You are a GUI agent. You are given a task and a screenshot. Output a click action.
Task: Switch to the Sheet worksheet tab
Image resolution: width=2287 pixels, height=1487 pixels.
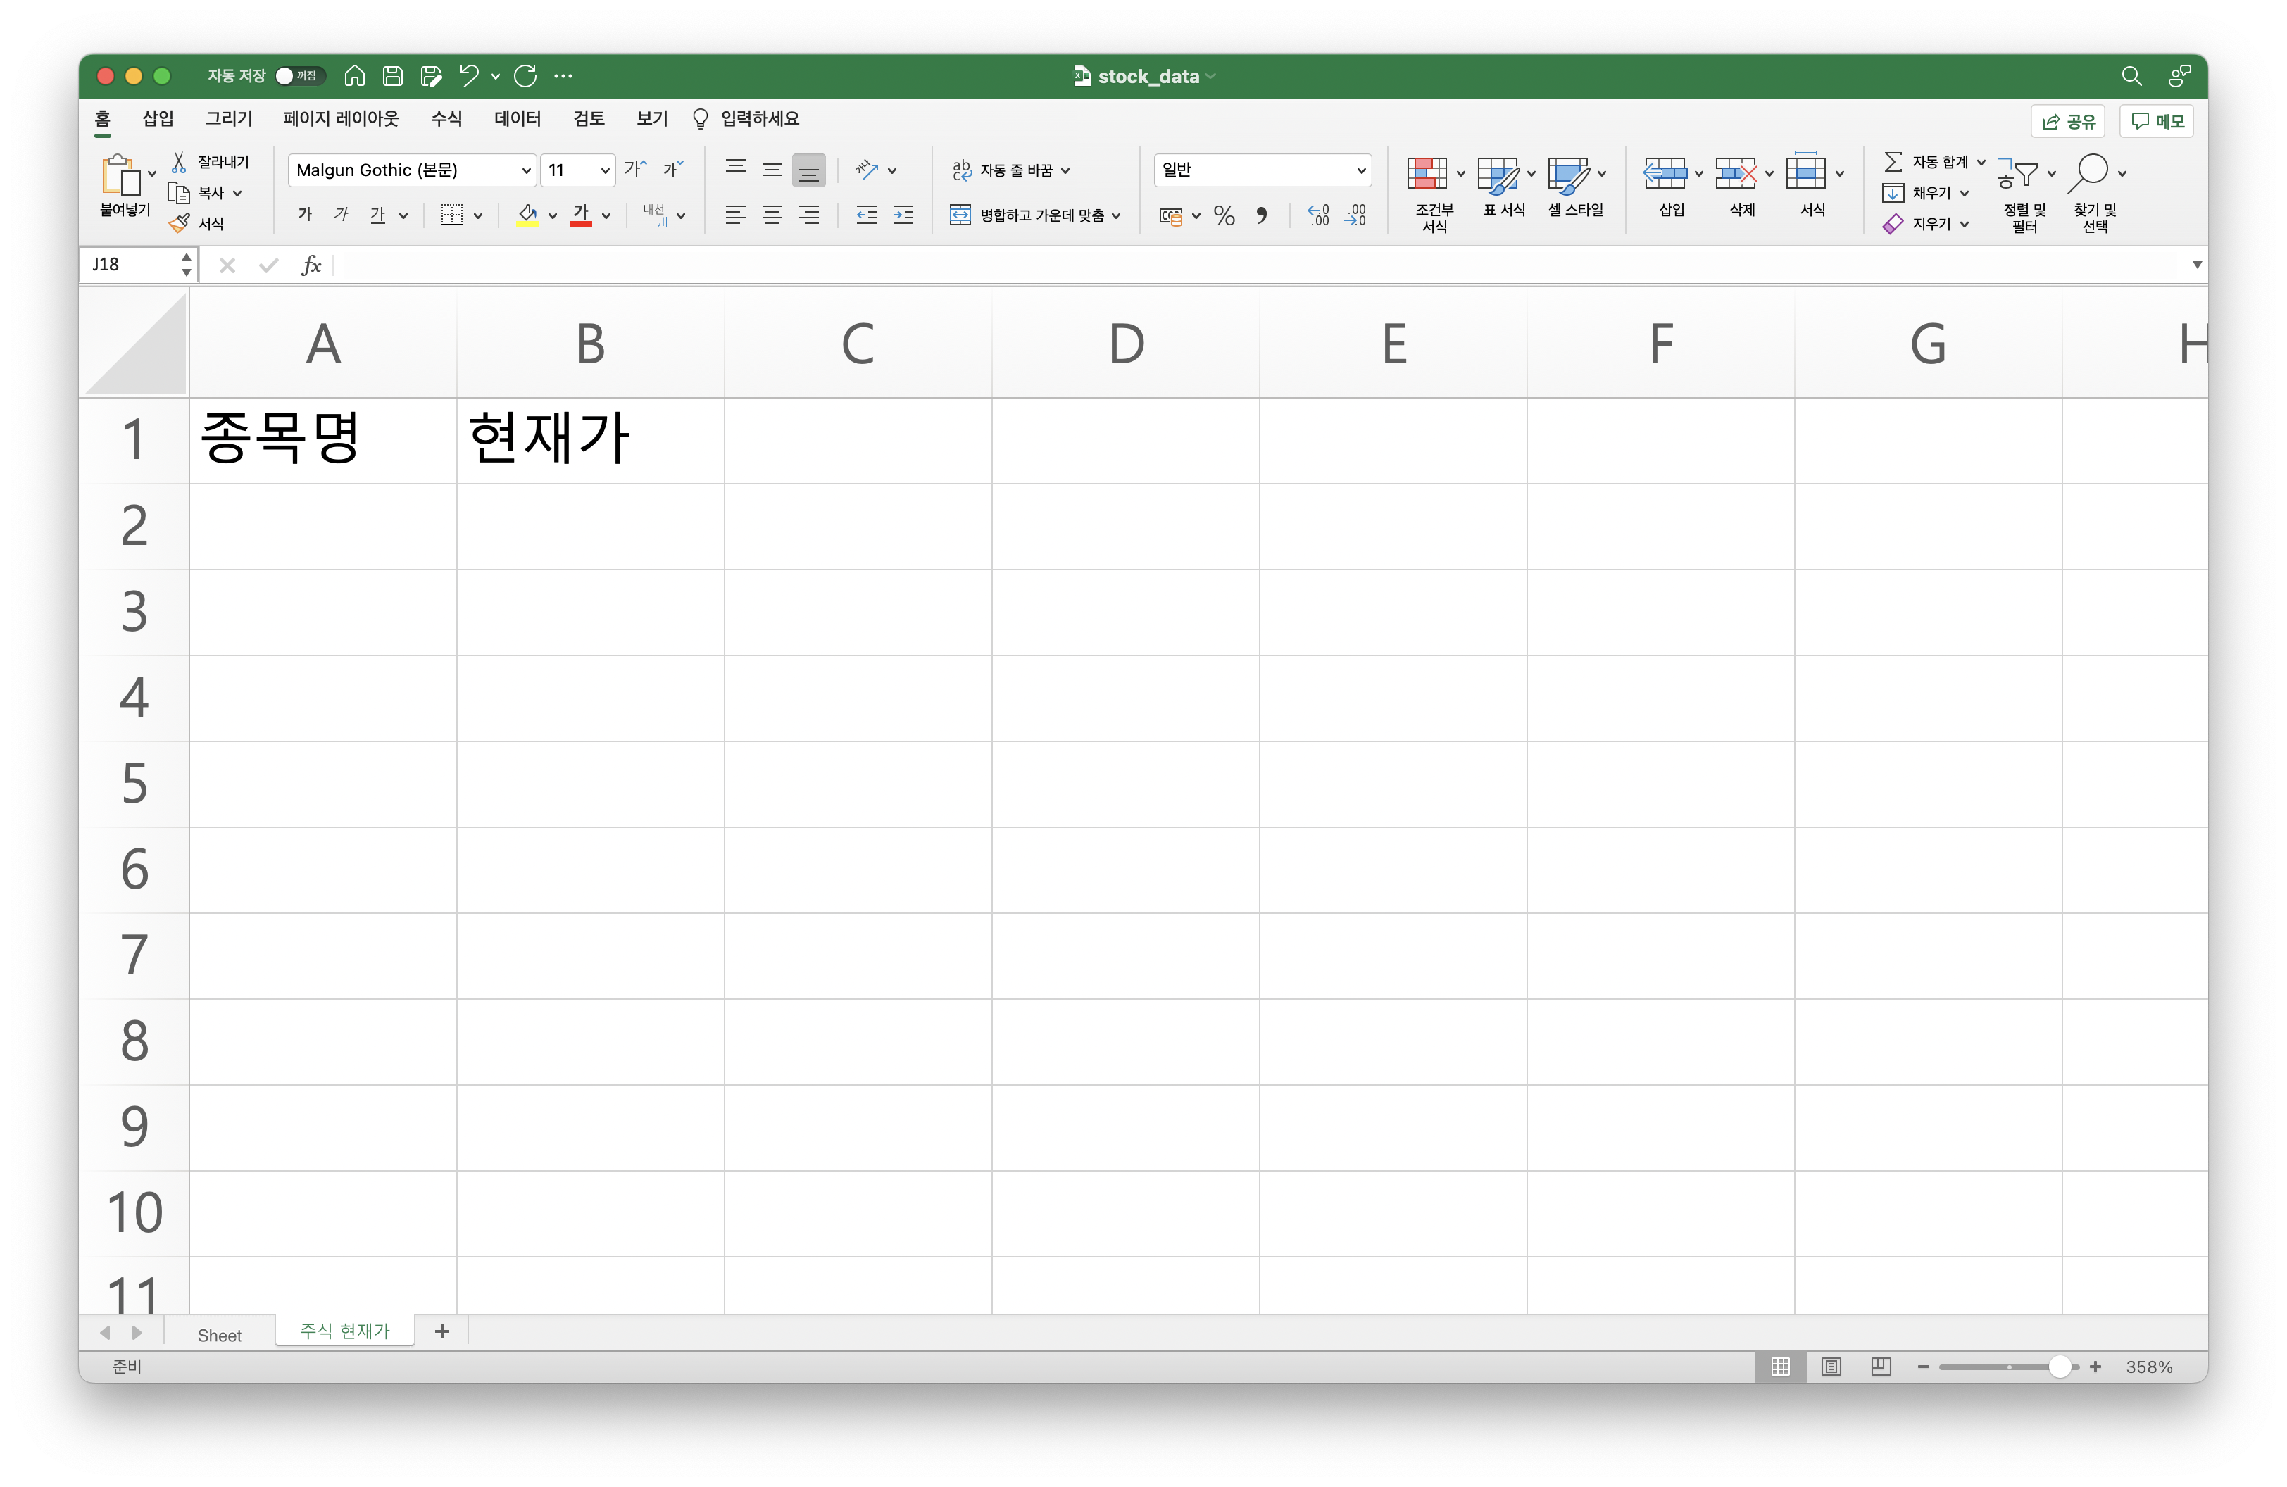[219, 1334]
